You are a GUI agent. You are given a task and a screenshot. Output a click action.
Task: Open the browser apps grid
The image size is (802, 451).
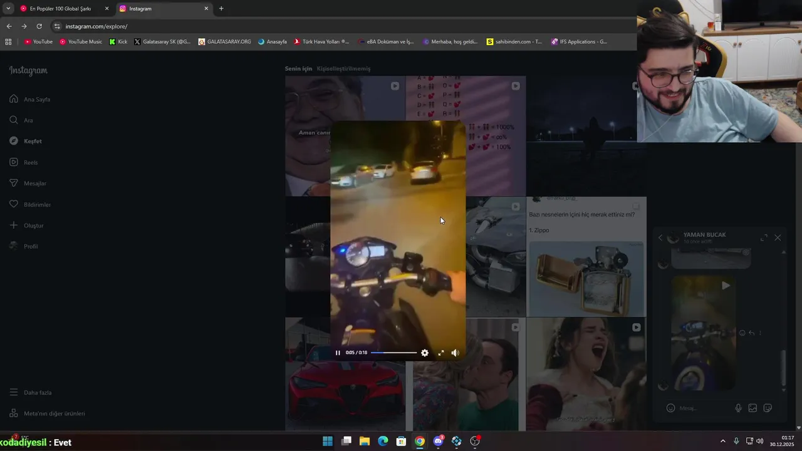8,42
